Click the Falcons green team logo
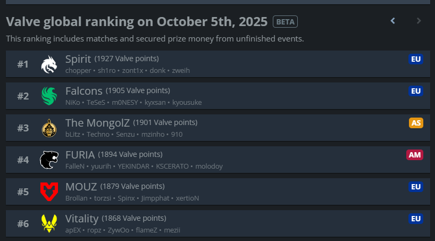This screenshot has height=241, width=435. [49, 96]
